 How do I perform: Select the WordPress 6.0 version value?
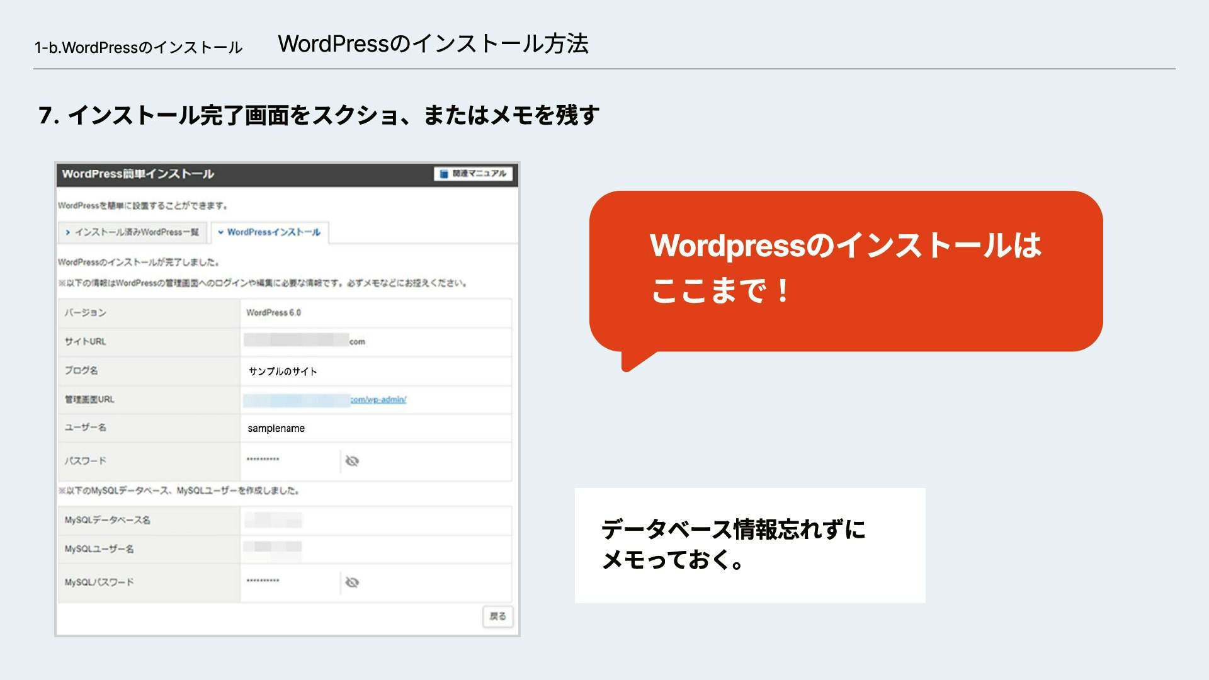pos(273,312)
